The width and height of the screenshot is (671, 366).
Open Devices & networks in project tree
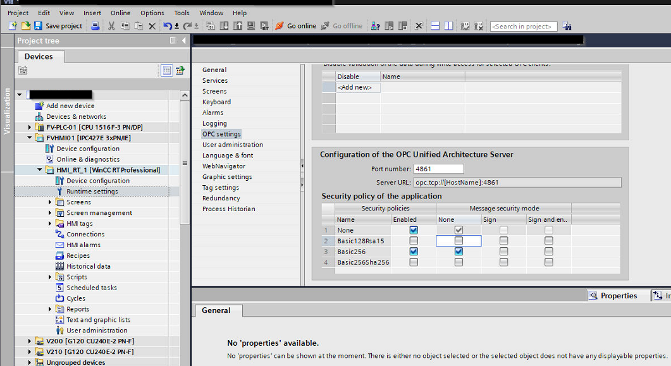[76, 116]
